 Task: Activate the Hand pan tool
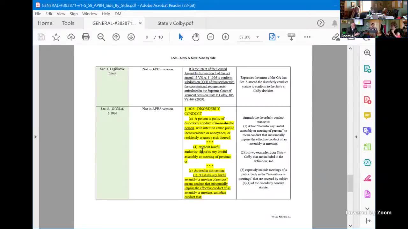pos(195,37)
